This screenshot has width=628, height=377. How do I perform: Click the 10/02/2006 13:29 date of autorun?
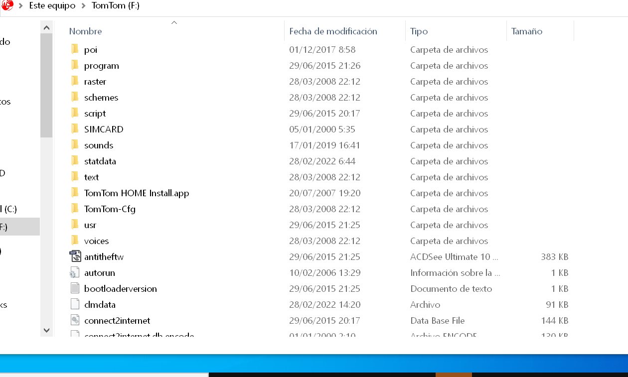pos(325,273)
